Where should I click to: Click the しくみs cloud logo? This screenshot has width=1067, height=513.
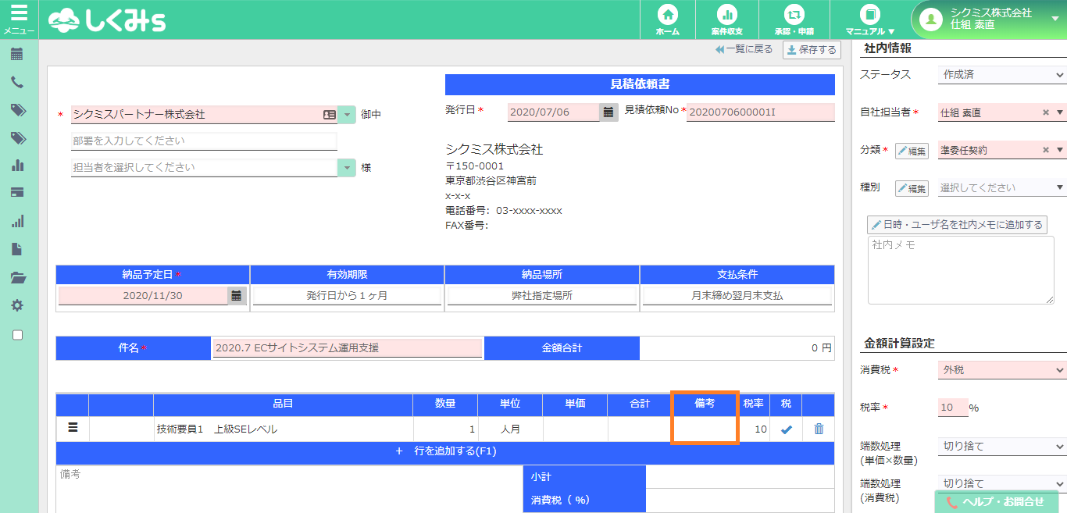(106, 20)
